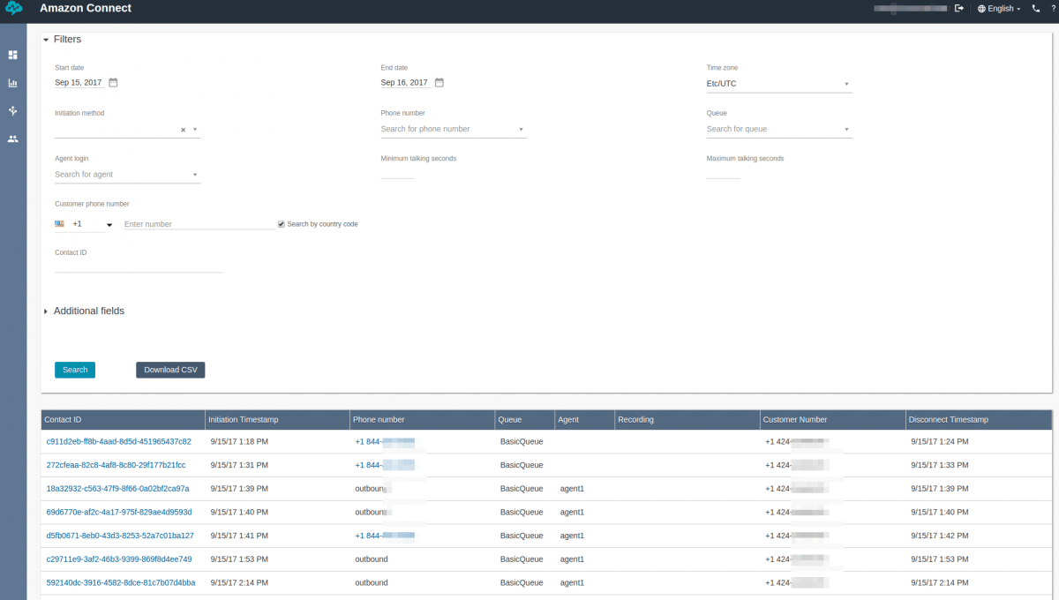Click the Search button
The image size is (1059, 600).
tap(74, 369)
